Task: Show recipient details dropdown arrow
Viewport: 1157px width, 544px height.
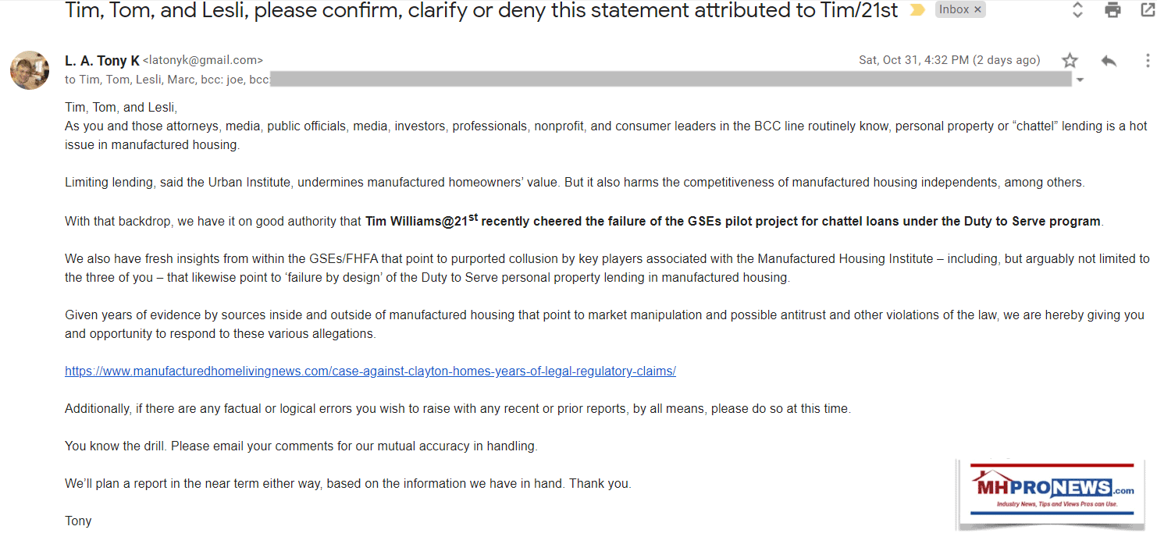Action: [x=1080, y=80]
